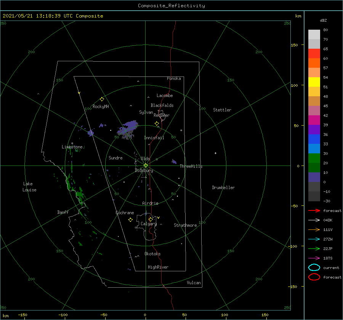Click the Lacombe town label
343x320 pixels.
pyautogui.click(x=165, y=96)
